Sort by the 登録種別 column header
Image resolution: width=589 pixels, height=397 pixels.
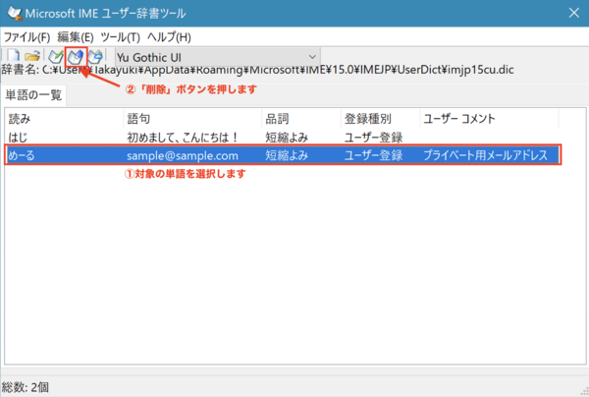[381, 119]
